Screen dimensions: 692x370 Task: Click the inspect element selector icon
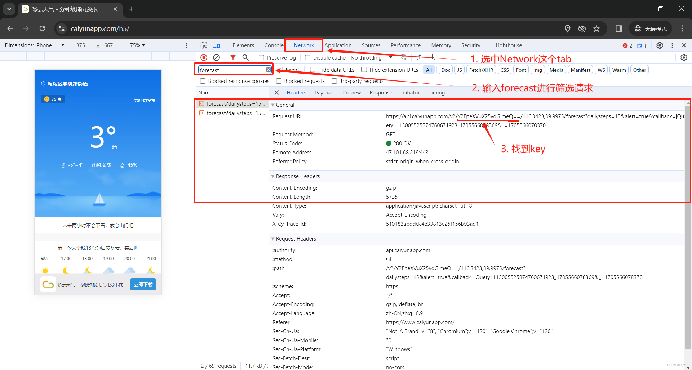coord(204,45)
